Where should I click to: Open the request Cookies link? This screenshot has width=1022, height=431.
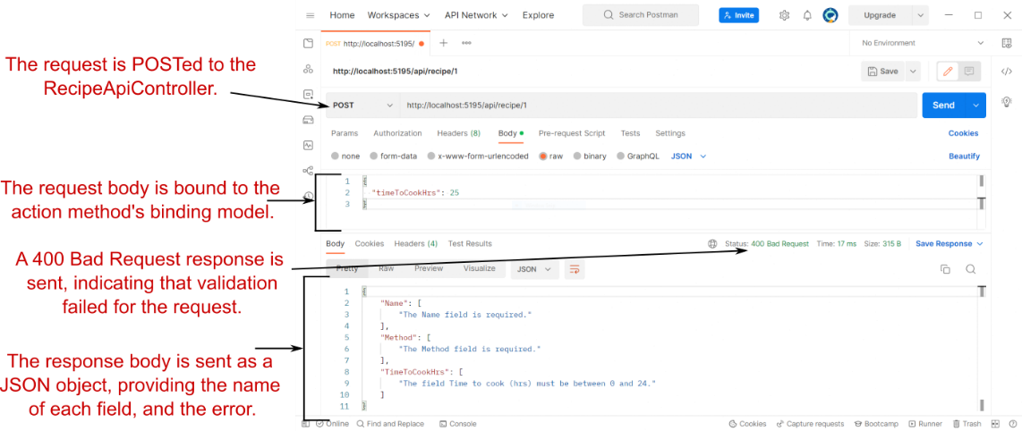pos(963,133)
